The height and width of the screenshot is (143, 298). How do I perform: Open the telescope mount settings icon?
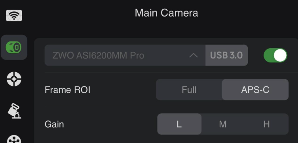[14, 111]
